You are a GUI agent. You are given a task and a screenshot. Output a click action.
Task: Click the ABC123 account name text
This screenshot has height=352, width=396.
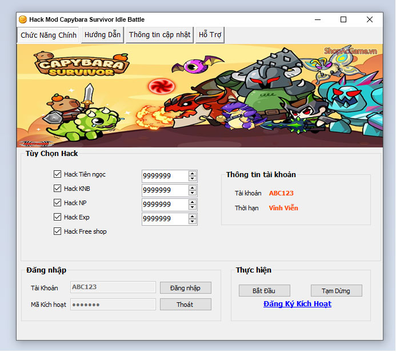(x=281, y=193)
